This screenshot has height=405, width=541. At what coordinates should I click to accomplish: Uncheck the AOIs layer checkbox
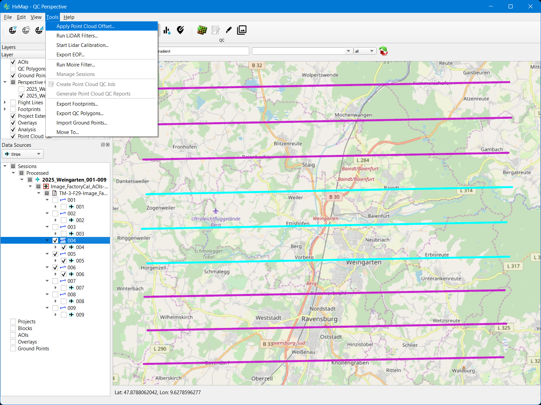(13, 62)
